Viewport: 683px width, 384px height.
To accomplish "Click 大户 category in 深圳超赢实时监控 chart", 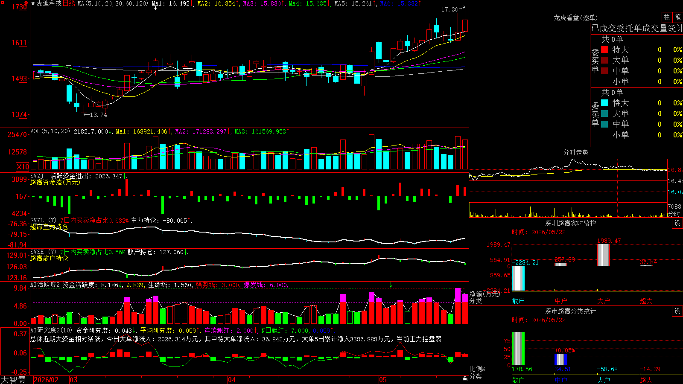I will [x=604, y=301].
